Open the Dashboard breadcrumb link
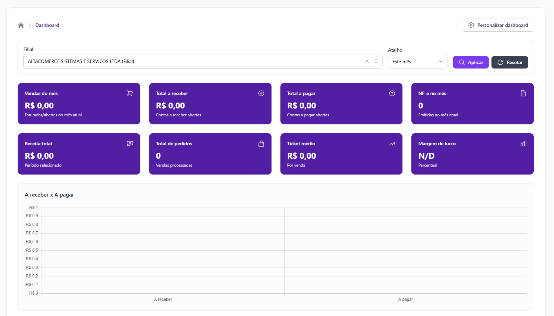Image resolution: width=554 pixels, height=316 pixels. click(47, 25)
